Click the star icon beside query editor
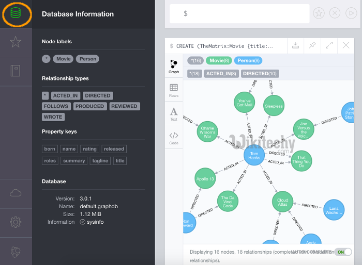Viewport: 362px width, 265px height. (319, 13)
